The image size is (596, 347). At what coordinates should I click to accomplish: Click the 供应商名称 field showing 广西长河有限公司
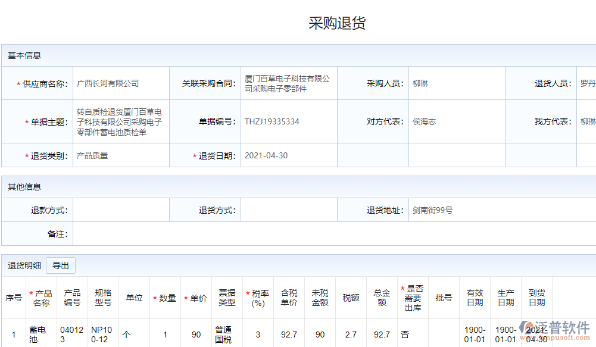pyautogui.click(x=121, y=84)
